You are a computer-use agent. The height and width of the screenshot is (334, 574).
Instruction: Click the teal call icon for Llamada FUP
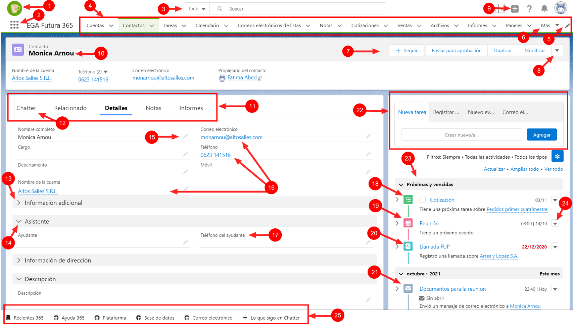coord(408,246)
